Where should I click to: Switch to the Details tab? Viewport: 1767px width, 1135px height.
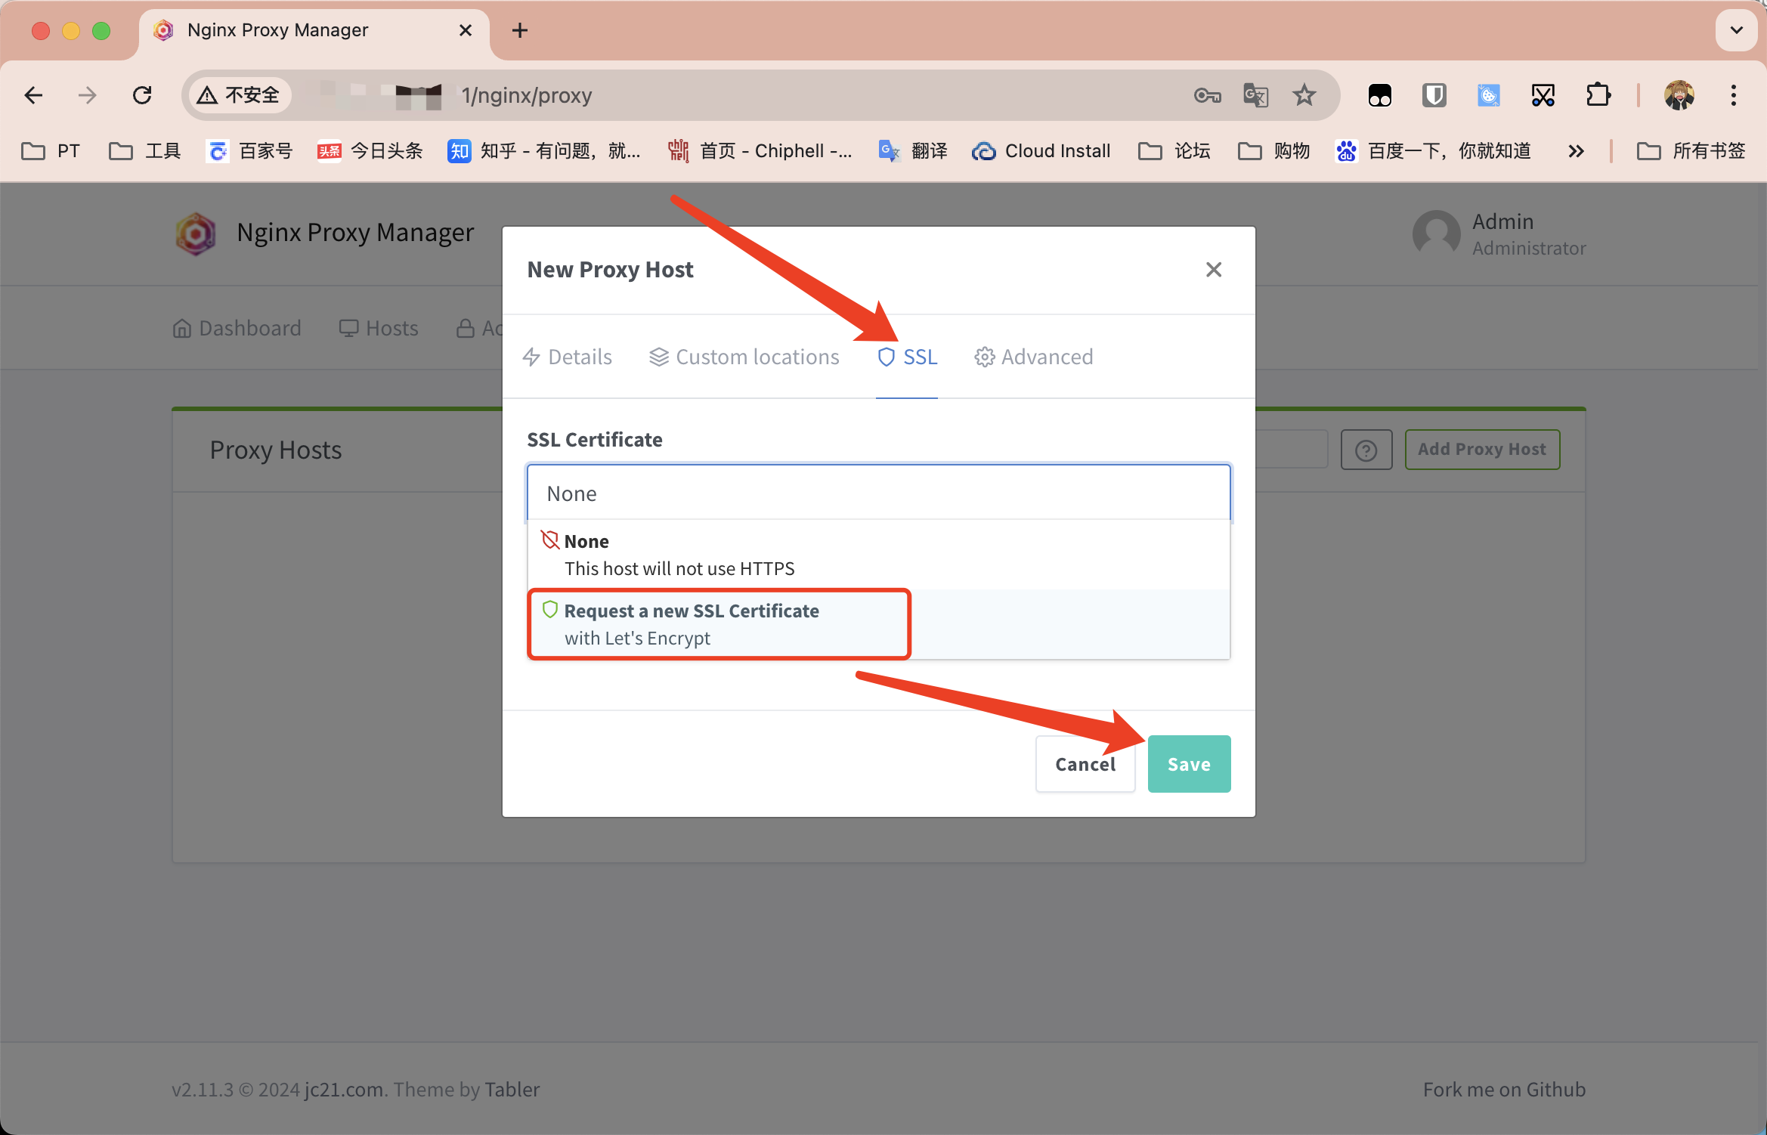[567, 357]
